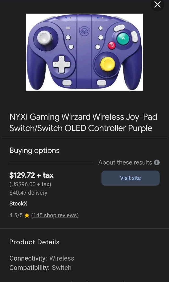Image resolution: width=169 pixels, height=282 pixels.
Task: Open the "About these results" info icon
Action: click(156, 162)
